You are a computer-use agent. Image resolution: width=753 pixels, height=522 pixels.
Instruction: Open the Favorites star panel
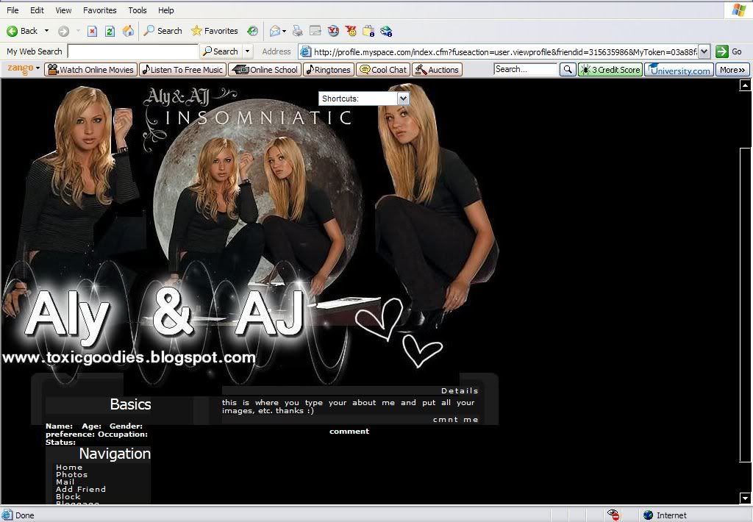click(x=214, y=31)
